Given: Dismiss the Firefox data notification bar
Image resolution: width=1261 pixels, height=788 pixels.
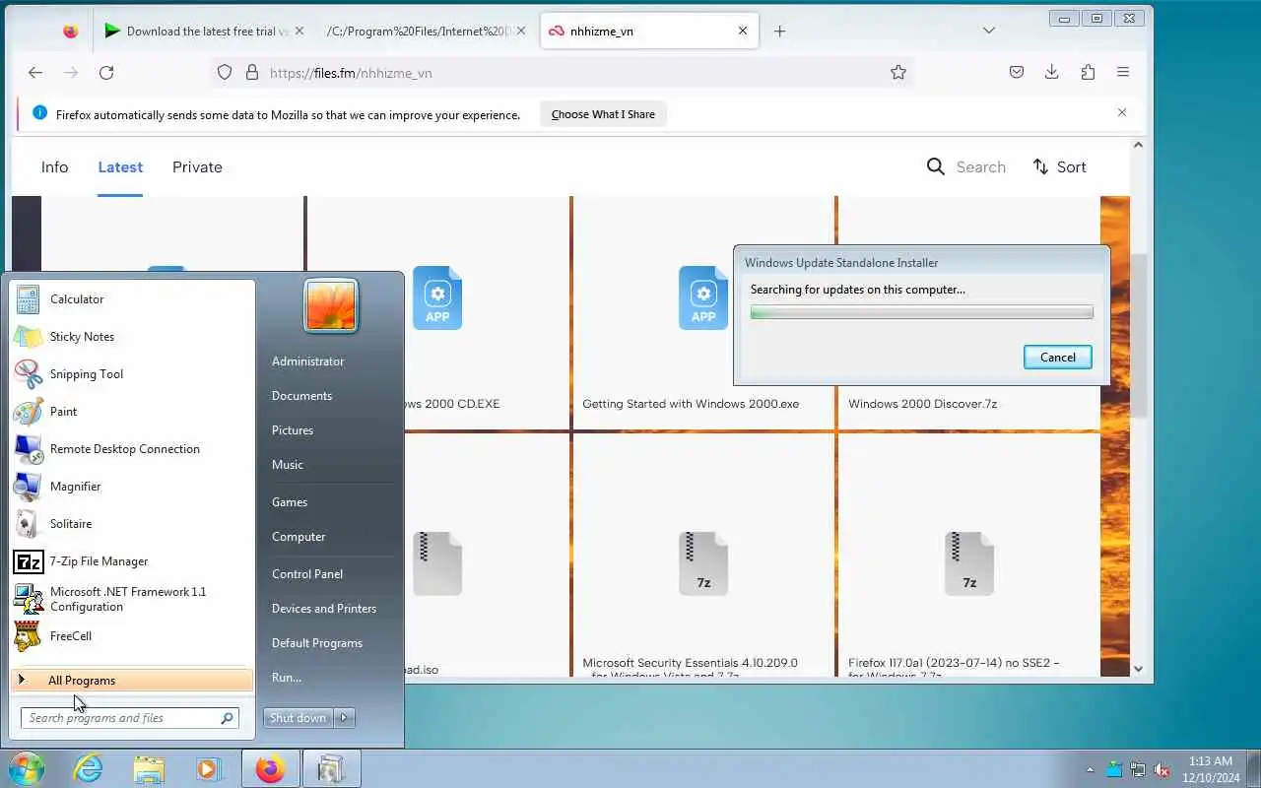Looking at the screenshot, I should [1122, 112].
